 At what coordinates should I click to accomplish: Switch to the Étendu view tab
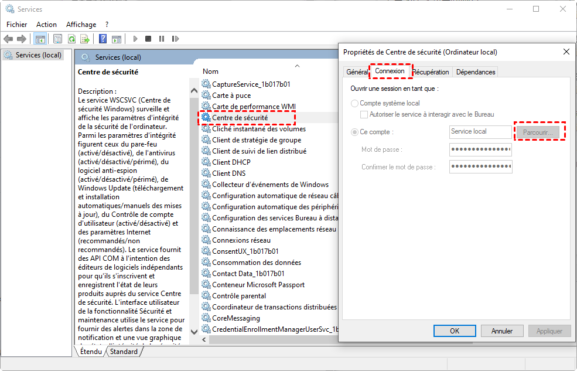click(x=91, y=352)
